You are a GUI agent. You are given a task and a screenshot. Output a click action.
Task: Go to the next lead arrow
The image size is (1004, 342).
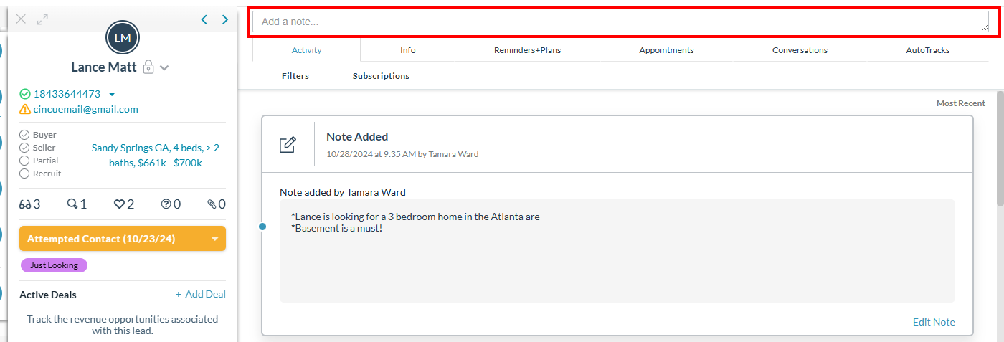tap(225, 20)
